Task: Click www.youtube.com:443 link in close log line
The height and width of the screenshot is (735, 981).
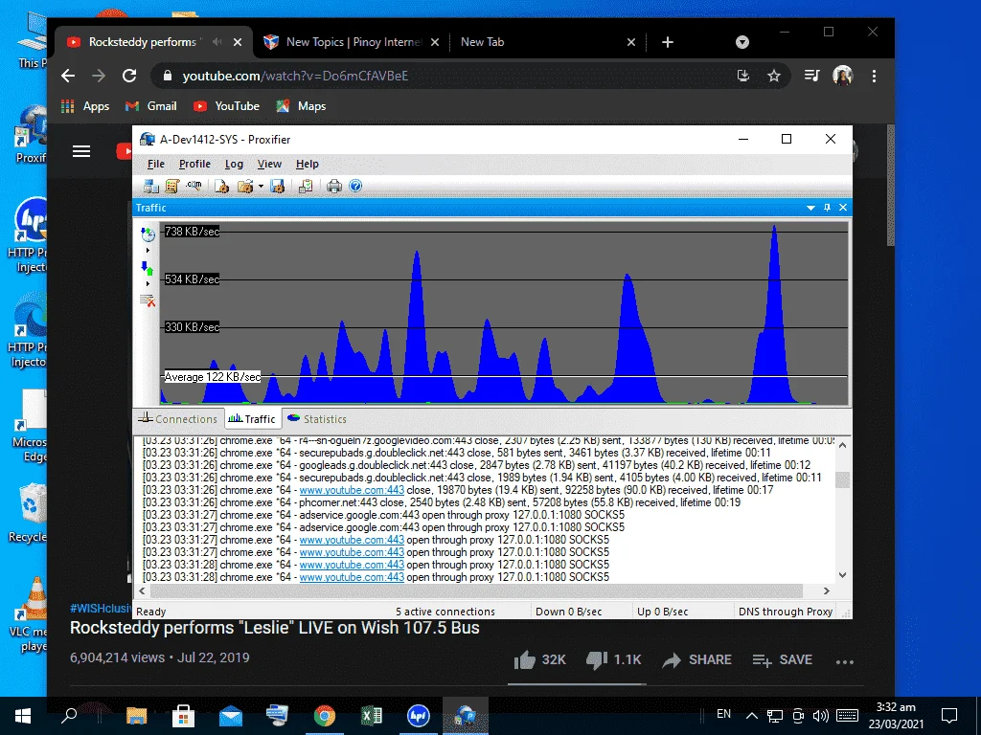Action: tap(352, 490)
